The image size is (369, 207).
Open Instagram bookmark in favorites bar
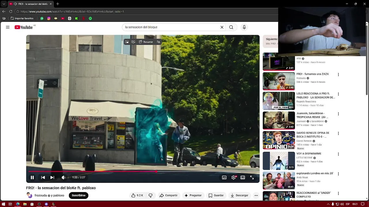[49, 18]
